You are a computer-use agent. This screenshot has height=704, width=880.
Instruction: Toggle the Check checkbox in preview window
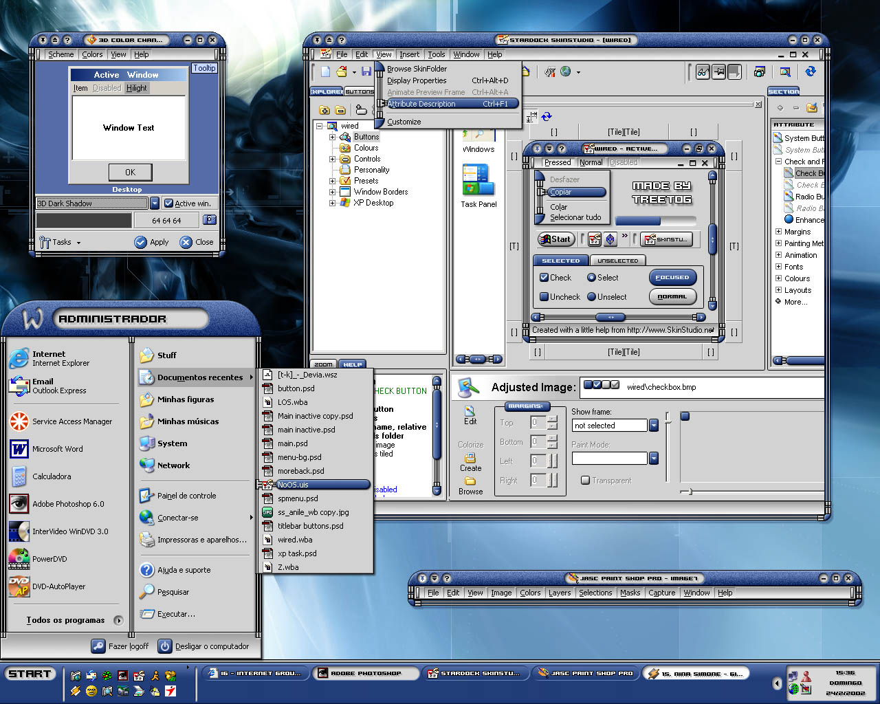click(x=544, y=278)
